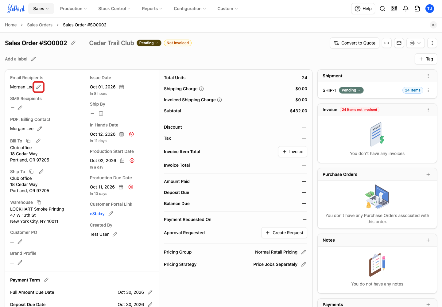Open the Help button
442x307 pixels.
pyautogui.click(x=363, y=9)
